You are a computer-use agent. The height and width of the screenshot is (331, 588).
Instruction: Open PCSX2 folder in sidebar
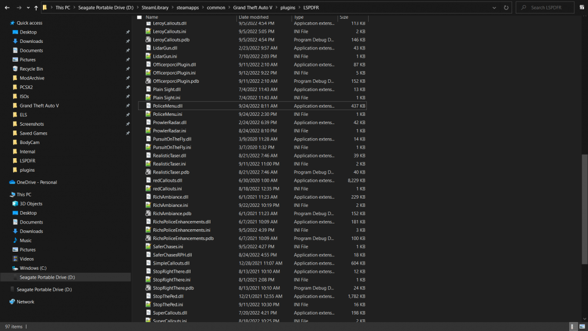point(26,87)
